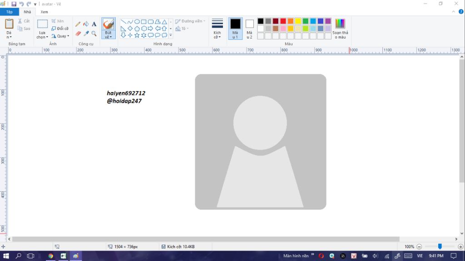465x261 pixels.
Task: Open Chrome from the taskbar
Action: coord(51,256)
